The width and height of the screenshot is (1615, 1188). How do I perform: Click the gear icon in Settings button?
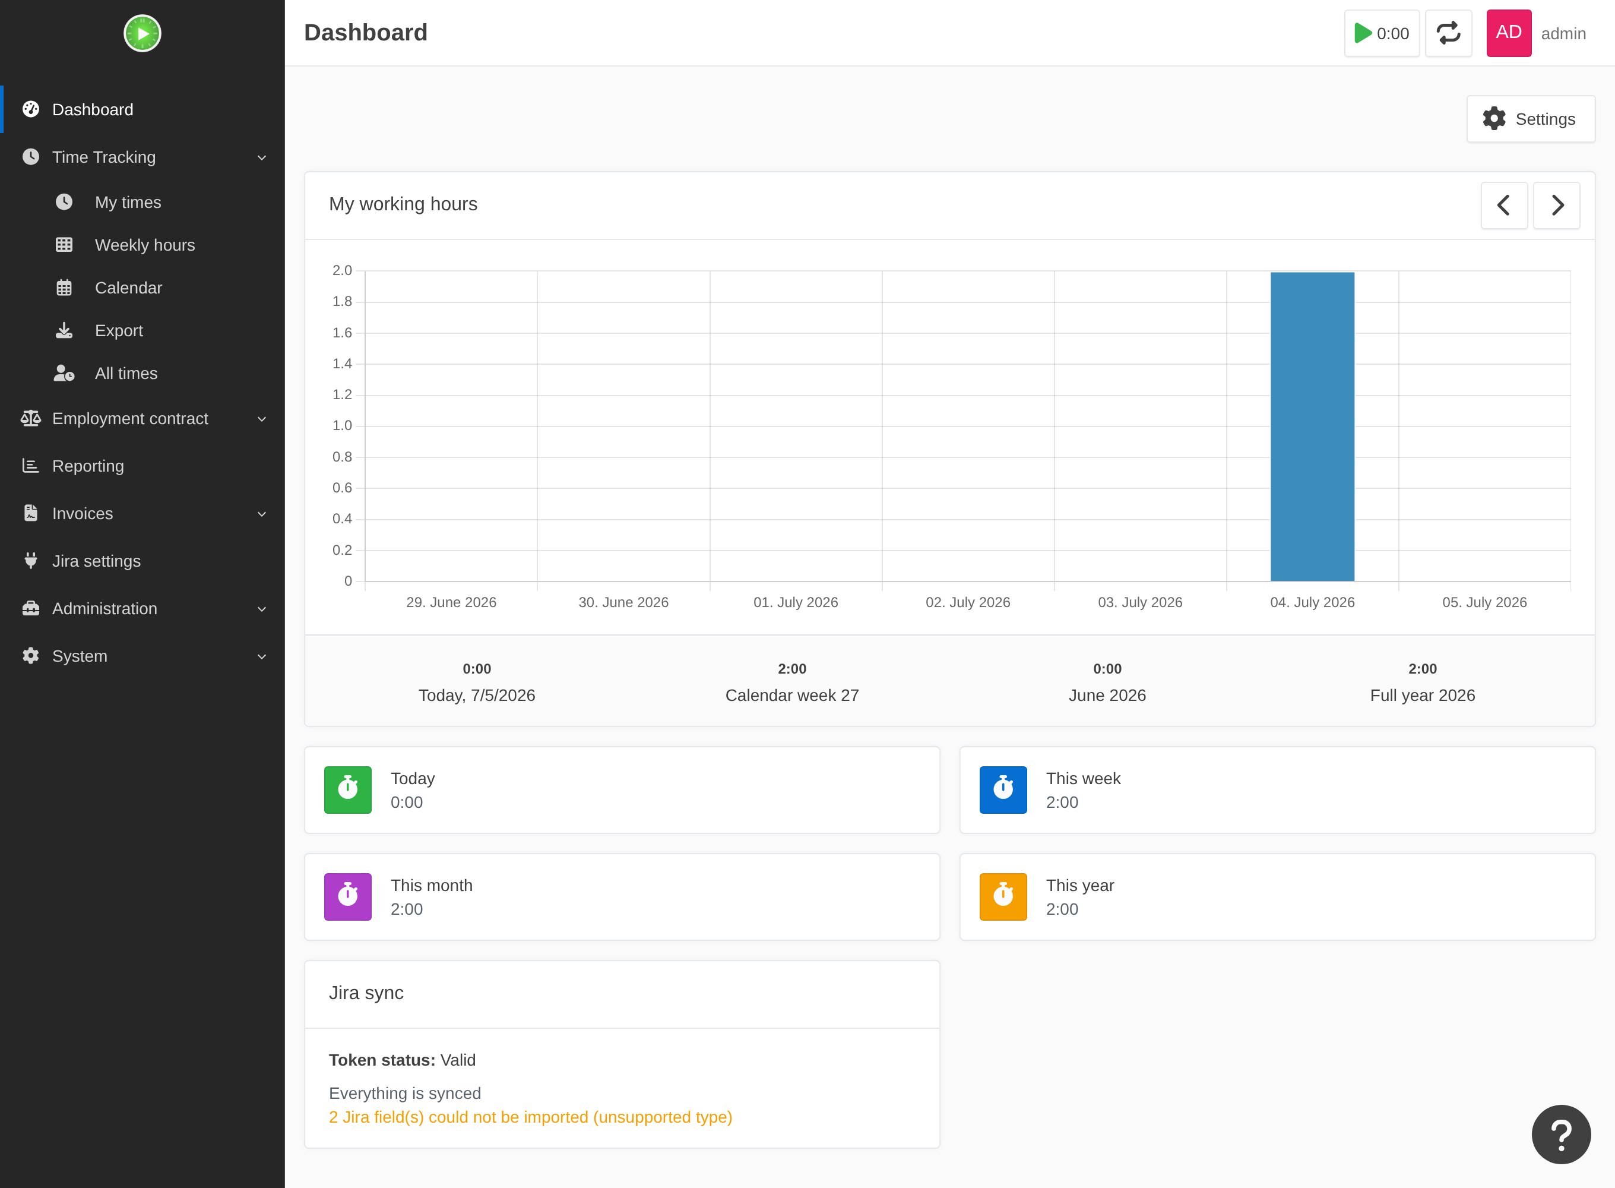(x=1494, y=119)
